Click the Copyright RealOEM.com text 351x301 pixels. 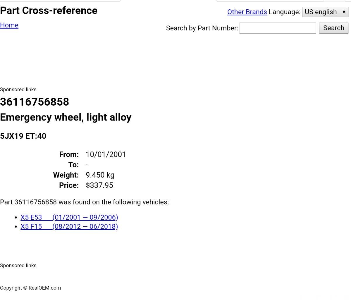tap(30, 288)
